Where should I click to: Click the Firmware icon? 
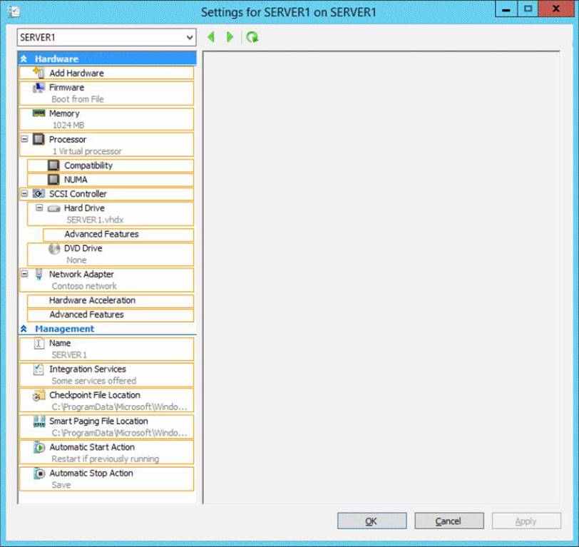[39, 88]
